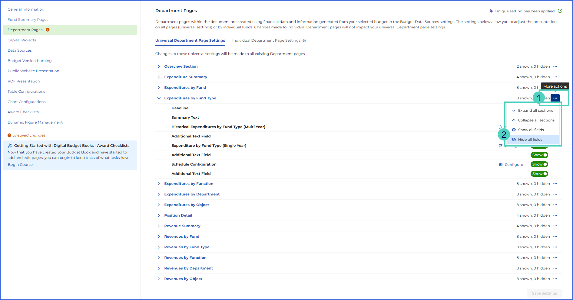Open More actions for Expenditures by Fund Type
573x300 pixels.
[555, 98]
